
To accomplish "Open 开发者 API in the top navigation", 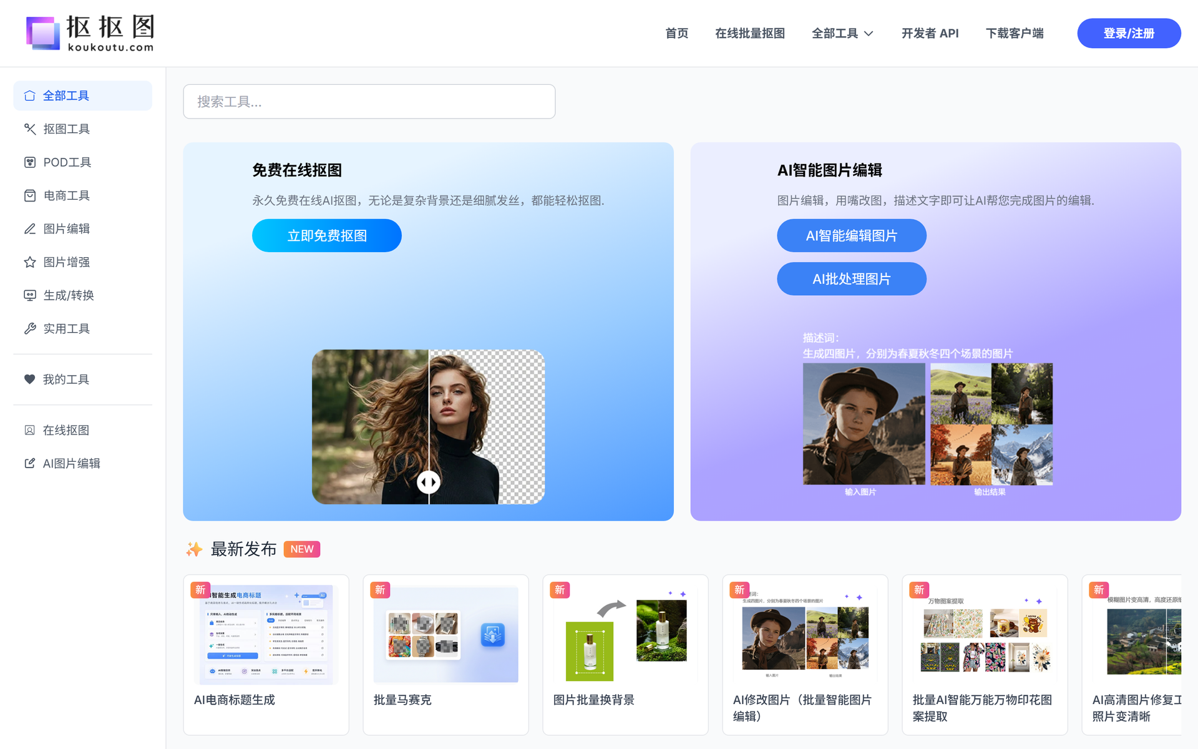I will 930,33.
